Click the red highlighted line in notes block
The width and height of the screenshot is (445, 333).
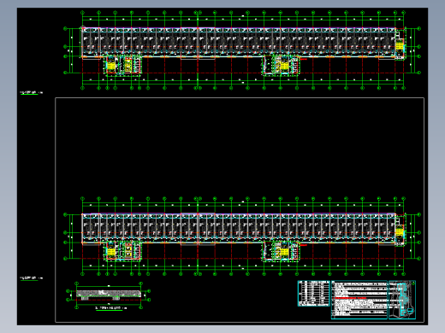click(351, 298)
